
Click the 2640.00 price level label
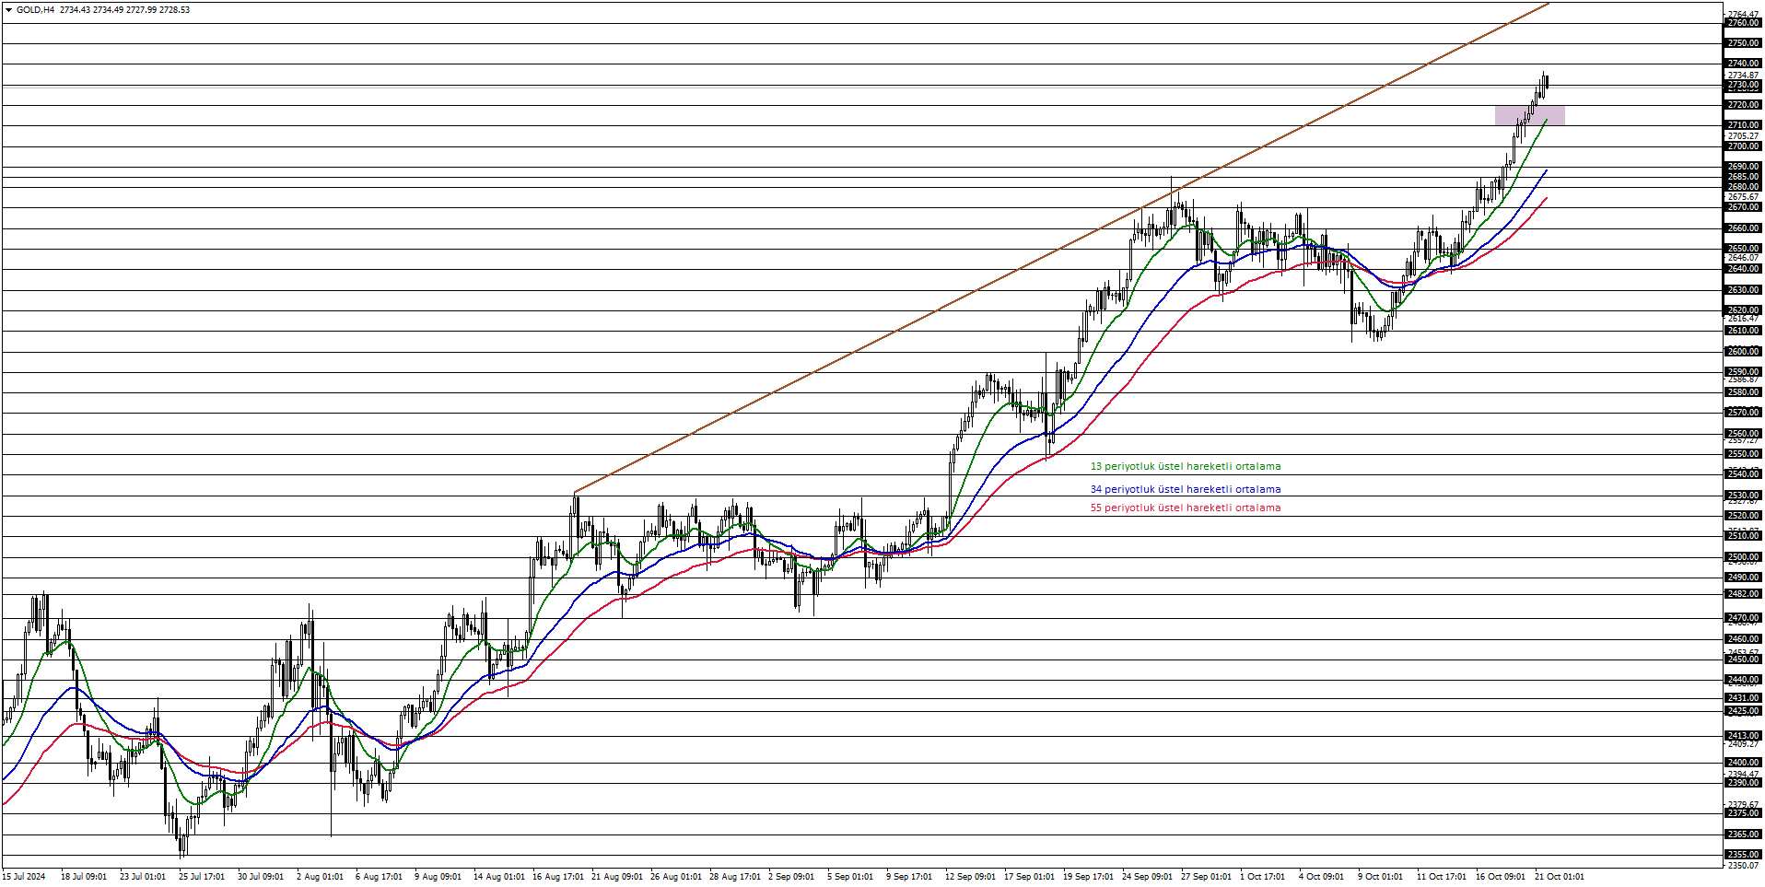click(x=1743, y=269)
